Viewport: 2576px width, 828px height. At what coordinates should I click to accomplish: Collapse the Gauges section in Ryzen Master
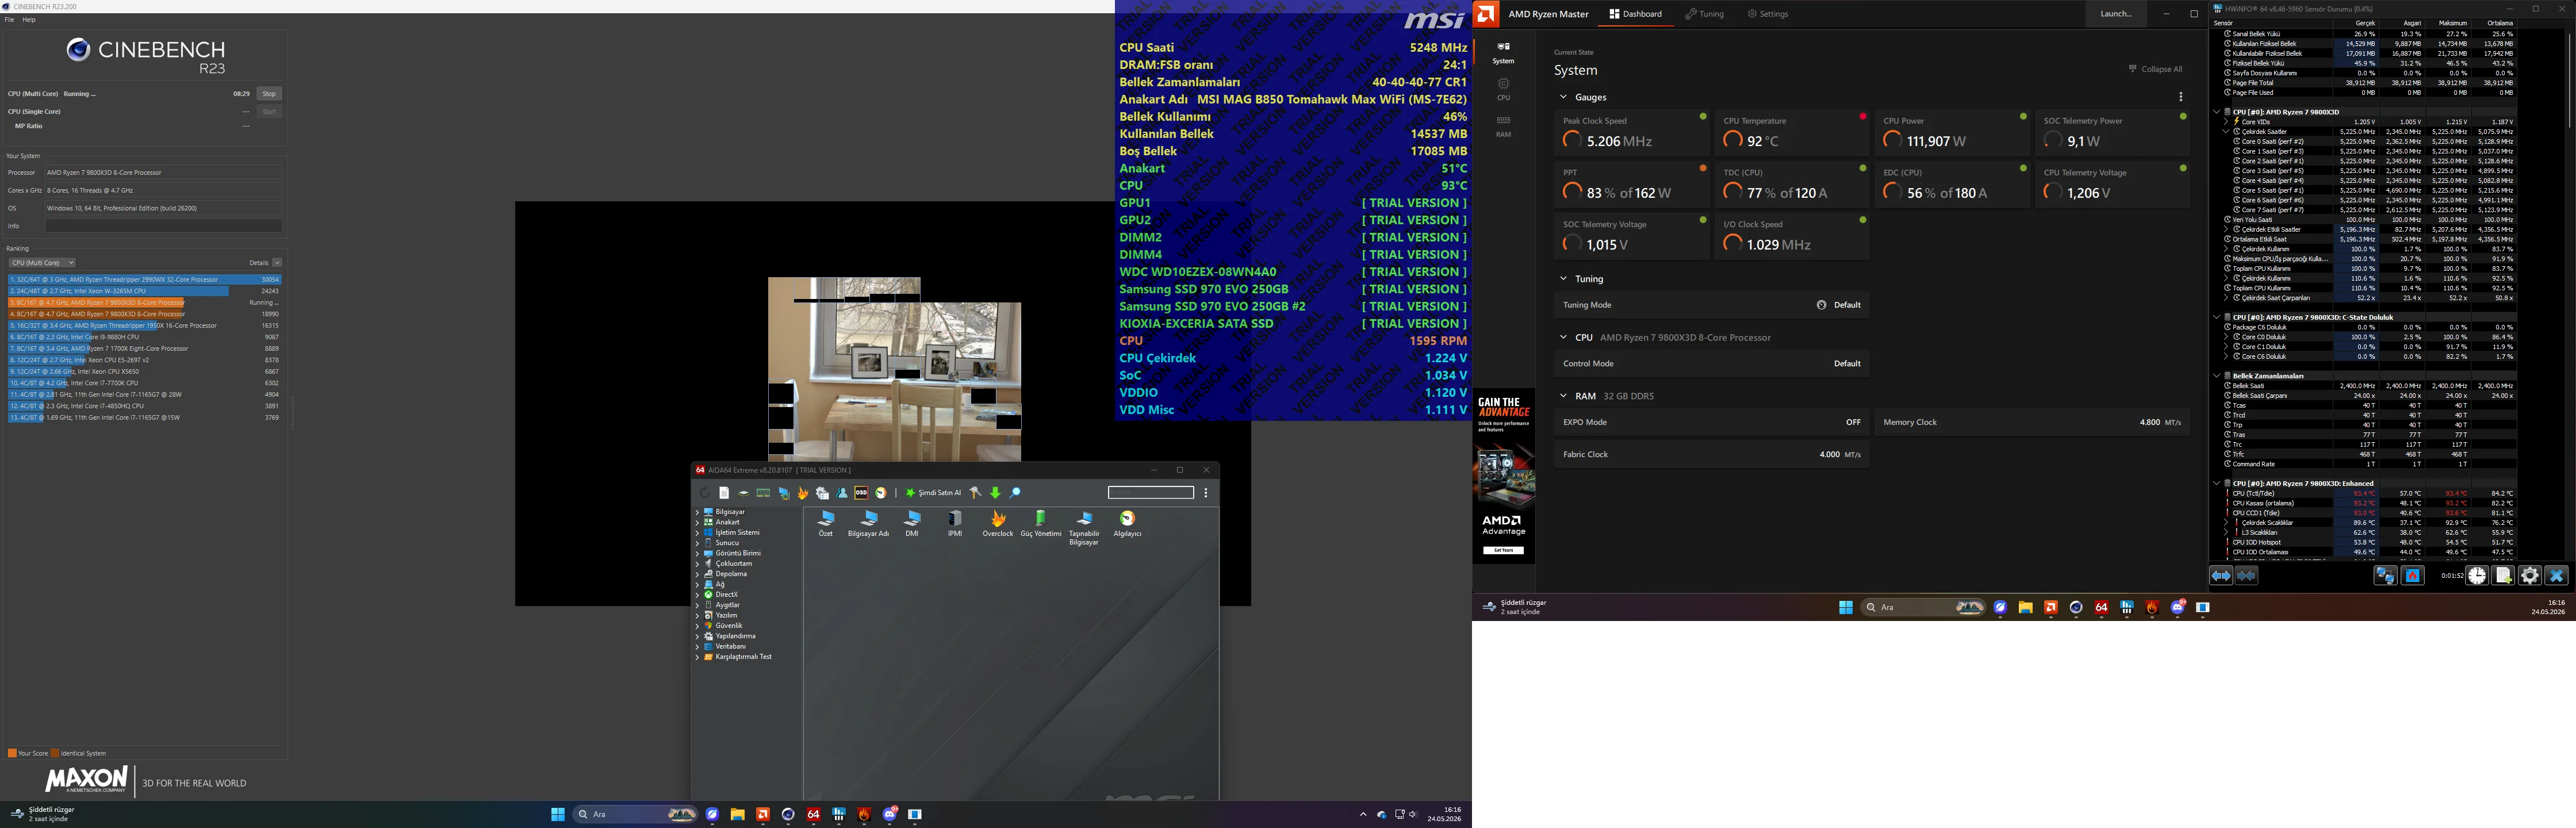(x=1563, y=97)
